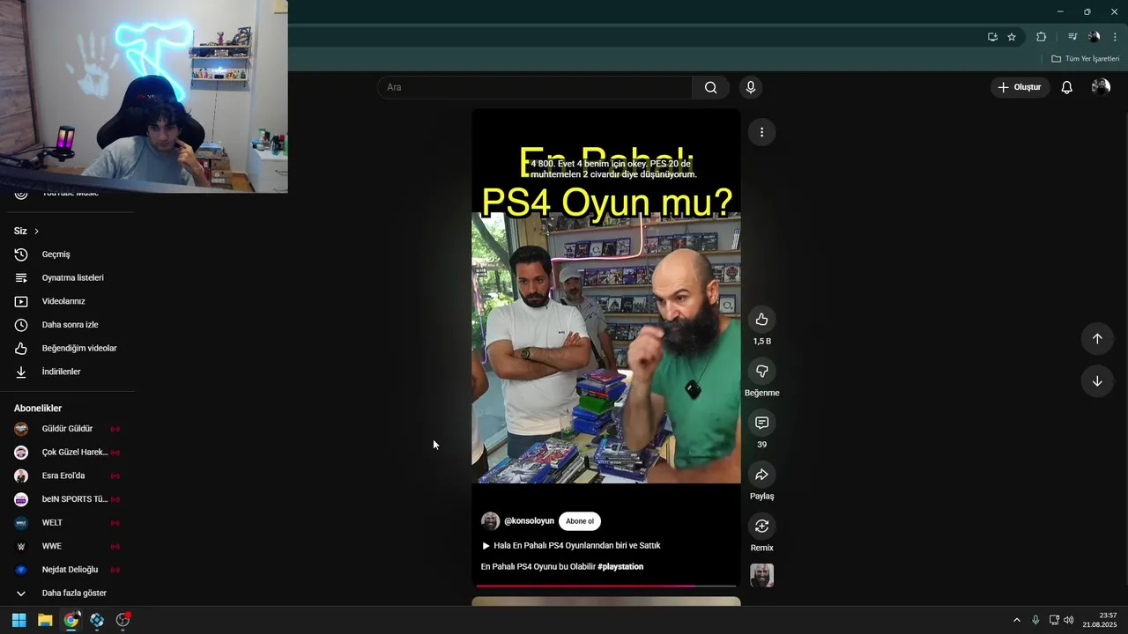Screen dimensions: 1128x634
Task: Open Chrome profile avatar in toolbar
Action: point(1094,37)
